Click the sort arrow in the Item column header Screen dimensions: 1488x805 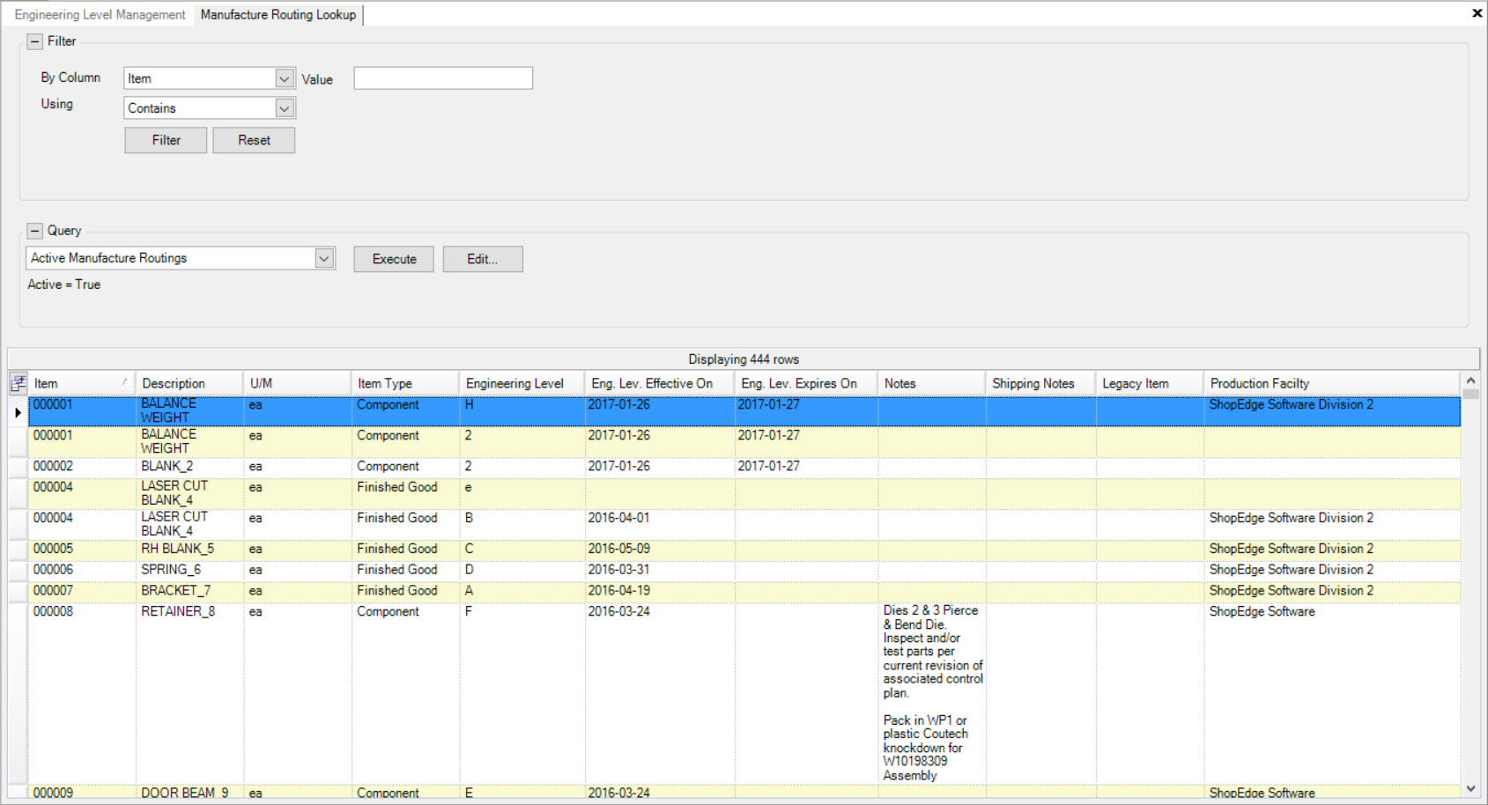pyautogui.click(x=124, y=381)
